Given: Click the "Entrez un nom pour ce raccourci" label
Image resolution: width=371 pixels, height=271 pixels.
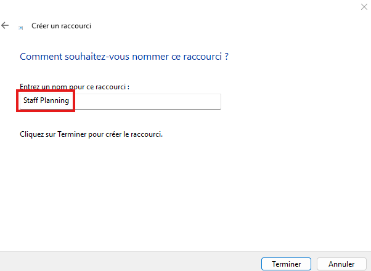Looking at the screenshot, I should coord(75,87).
